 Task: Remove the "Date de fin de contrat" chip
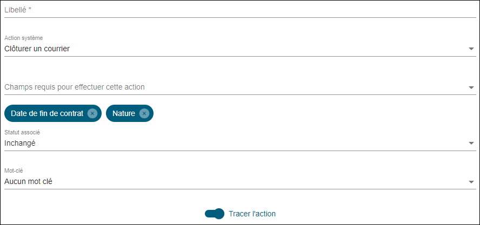tap(92, 113)
